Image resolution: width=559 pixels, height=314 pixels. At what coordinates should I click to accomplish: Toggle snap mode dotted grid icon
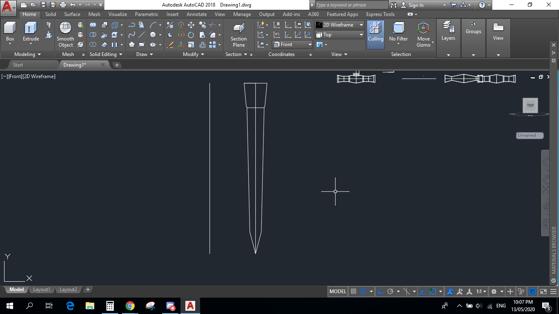point(363,292)
